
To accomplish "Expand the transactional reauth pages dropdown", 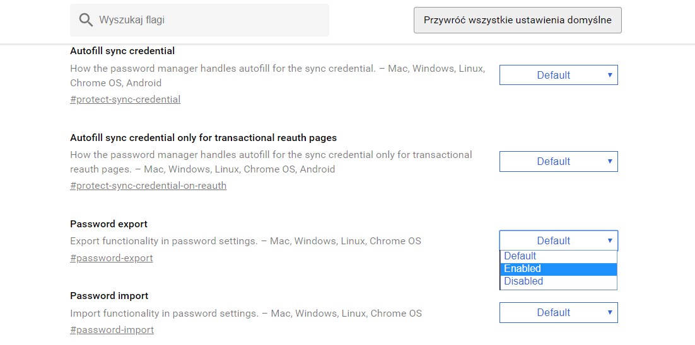I will pos(558,161).
